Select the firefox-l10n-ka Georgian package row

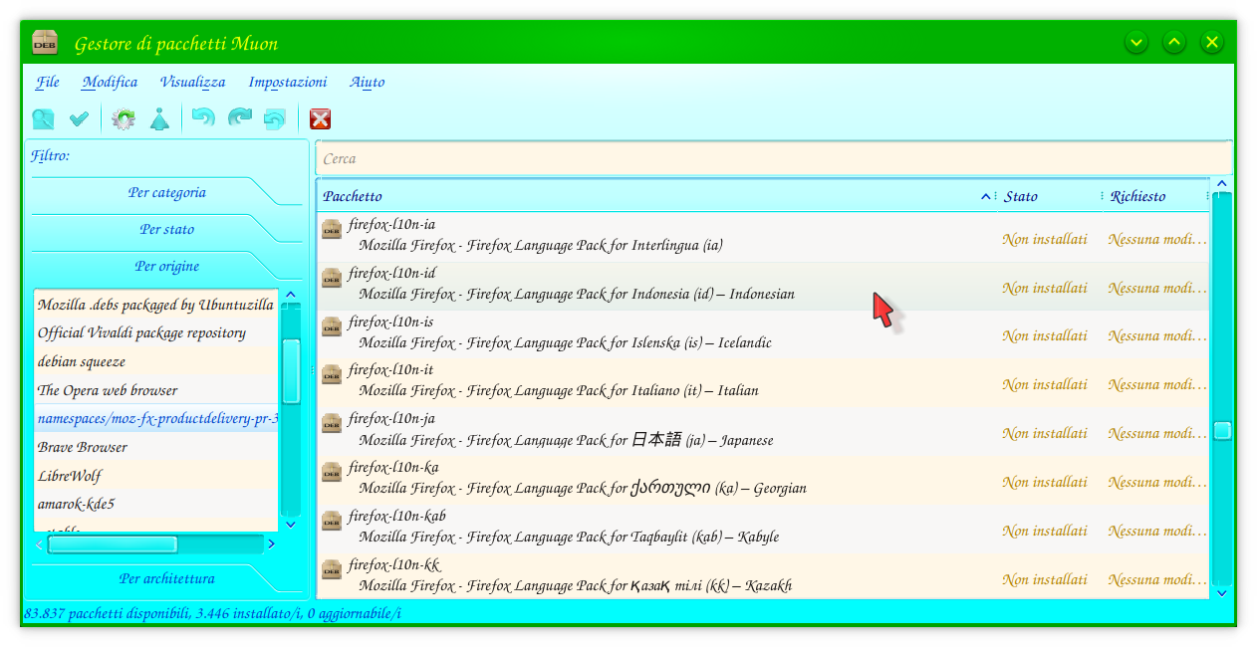pyautogui.click(x=763, y=481)
